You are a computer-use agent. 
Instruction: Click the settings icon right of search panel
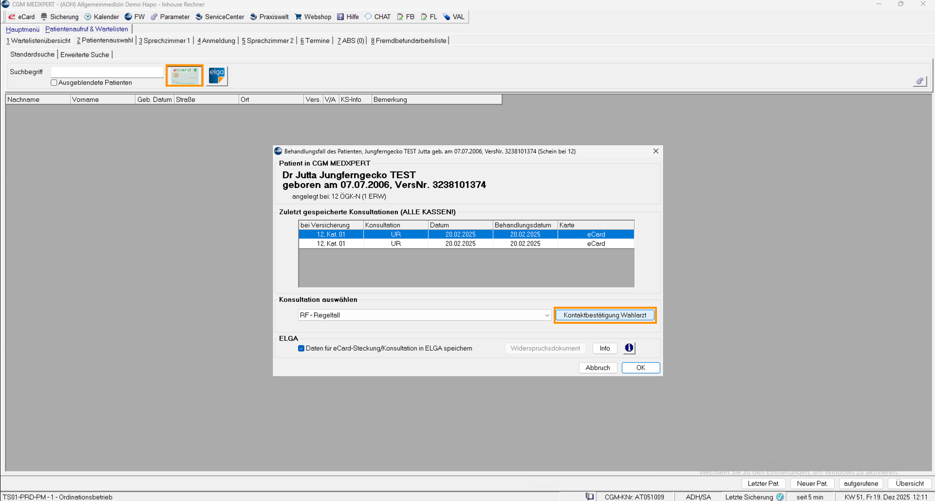tap(919, 81)
